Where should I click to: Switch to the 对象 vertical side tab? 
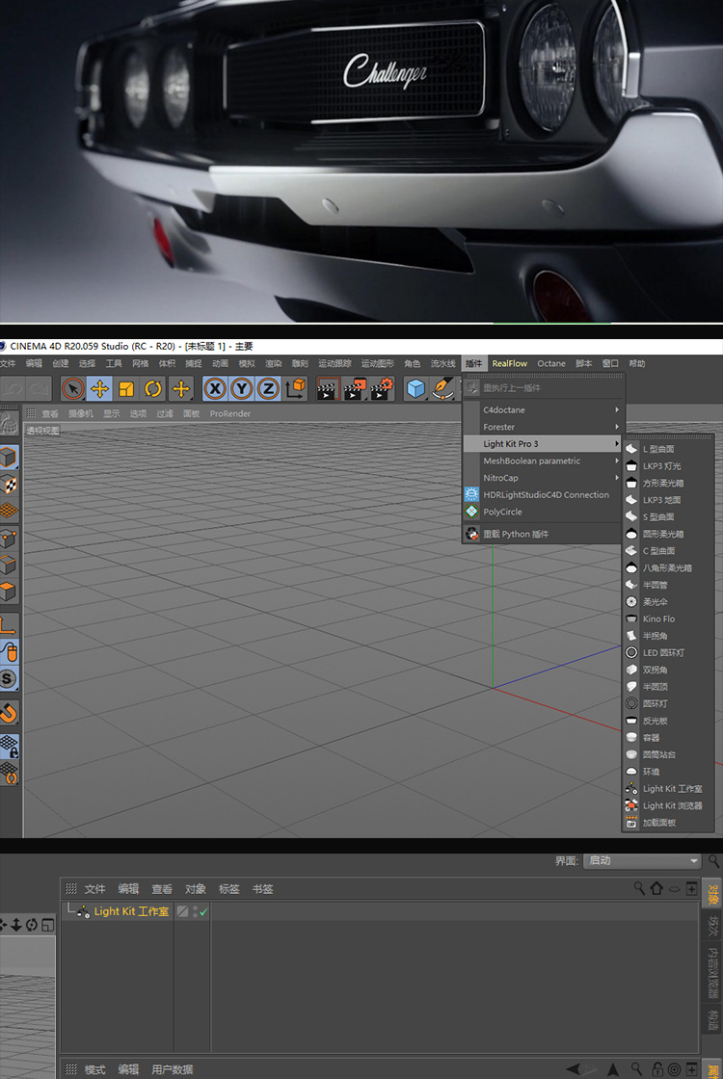point(713,893)
